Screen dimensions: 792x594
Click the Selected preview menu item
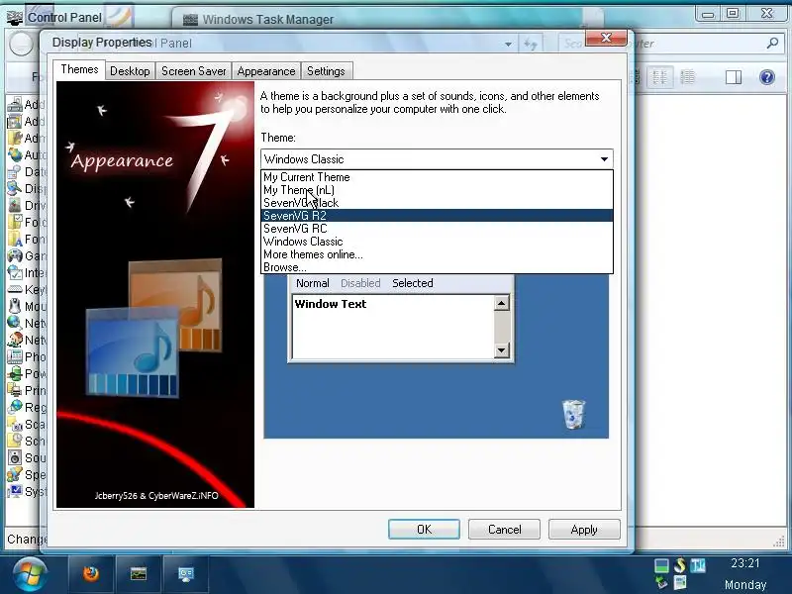pyautogui.click(x=413, y=283)
